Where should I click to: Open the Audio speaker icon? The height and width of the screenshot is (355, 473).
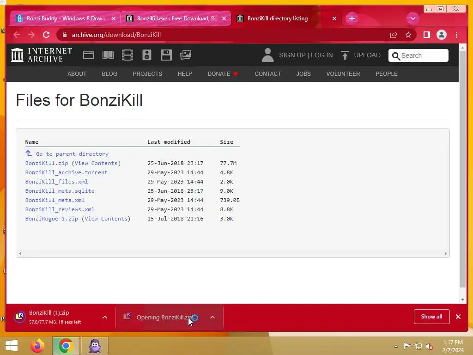[146, 55]
